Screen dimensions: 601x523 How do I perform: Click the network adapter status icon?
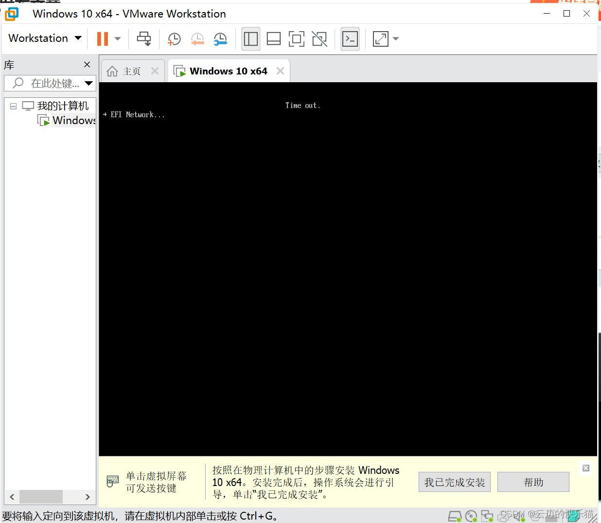[x=487, y=516]
